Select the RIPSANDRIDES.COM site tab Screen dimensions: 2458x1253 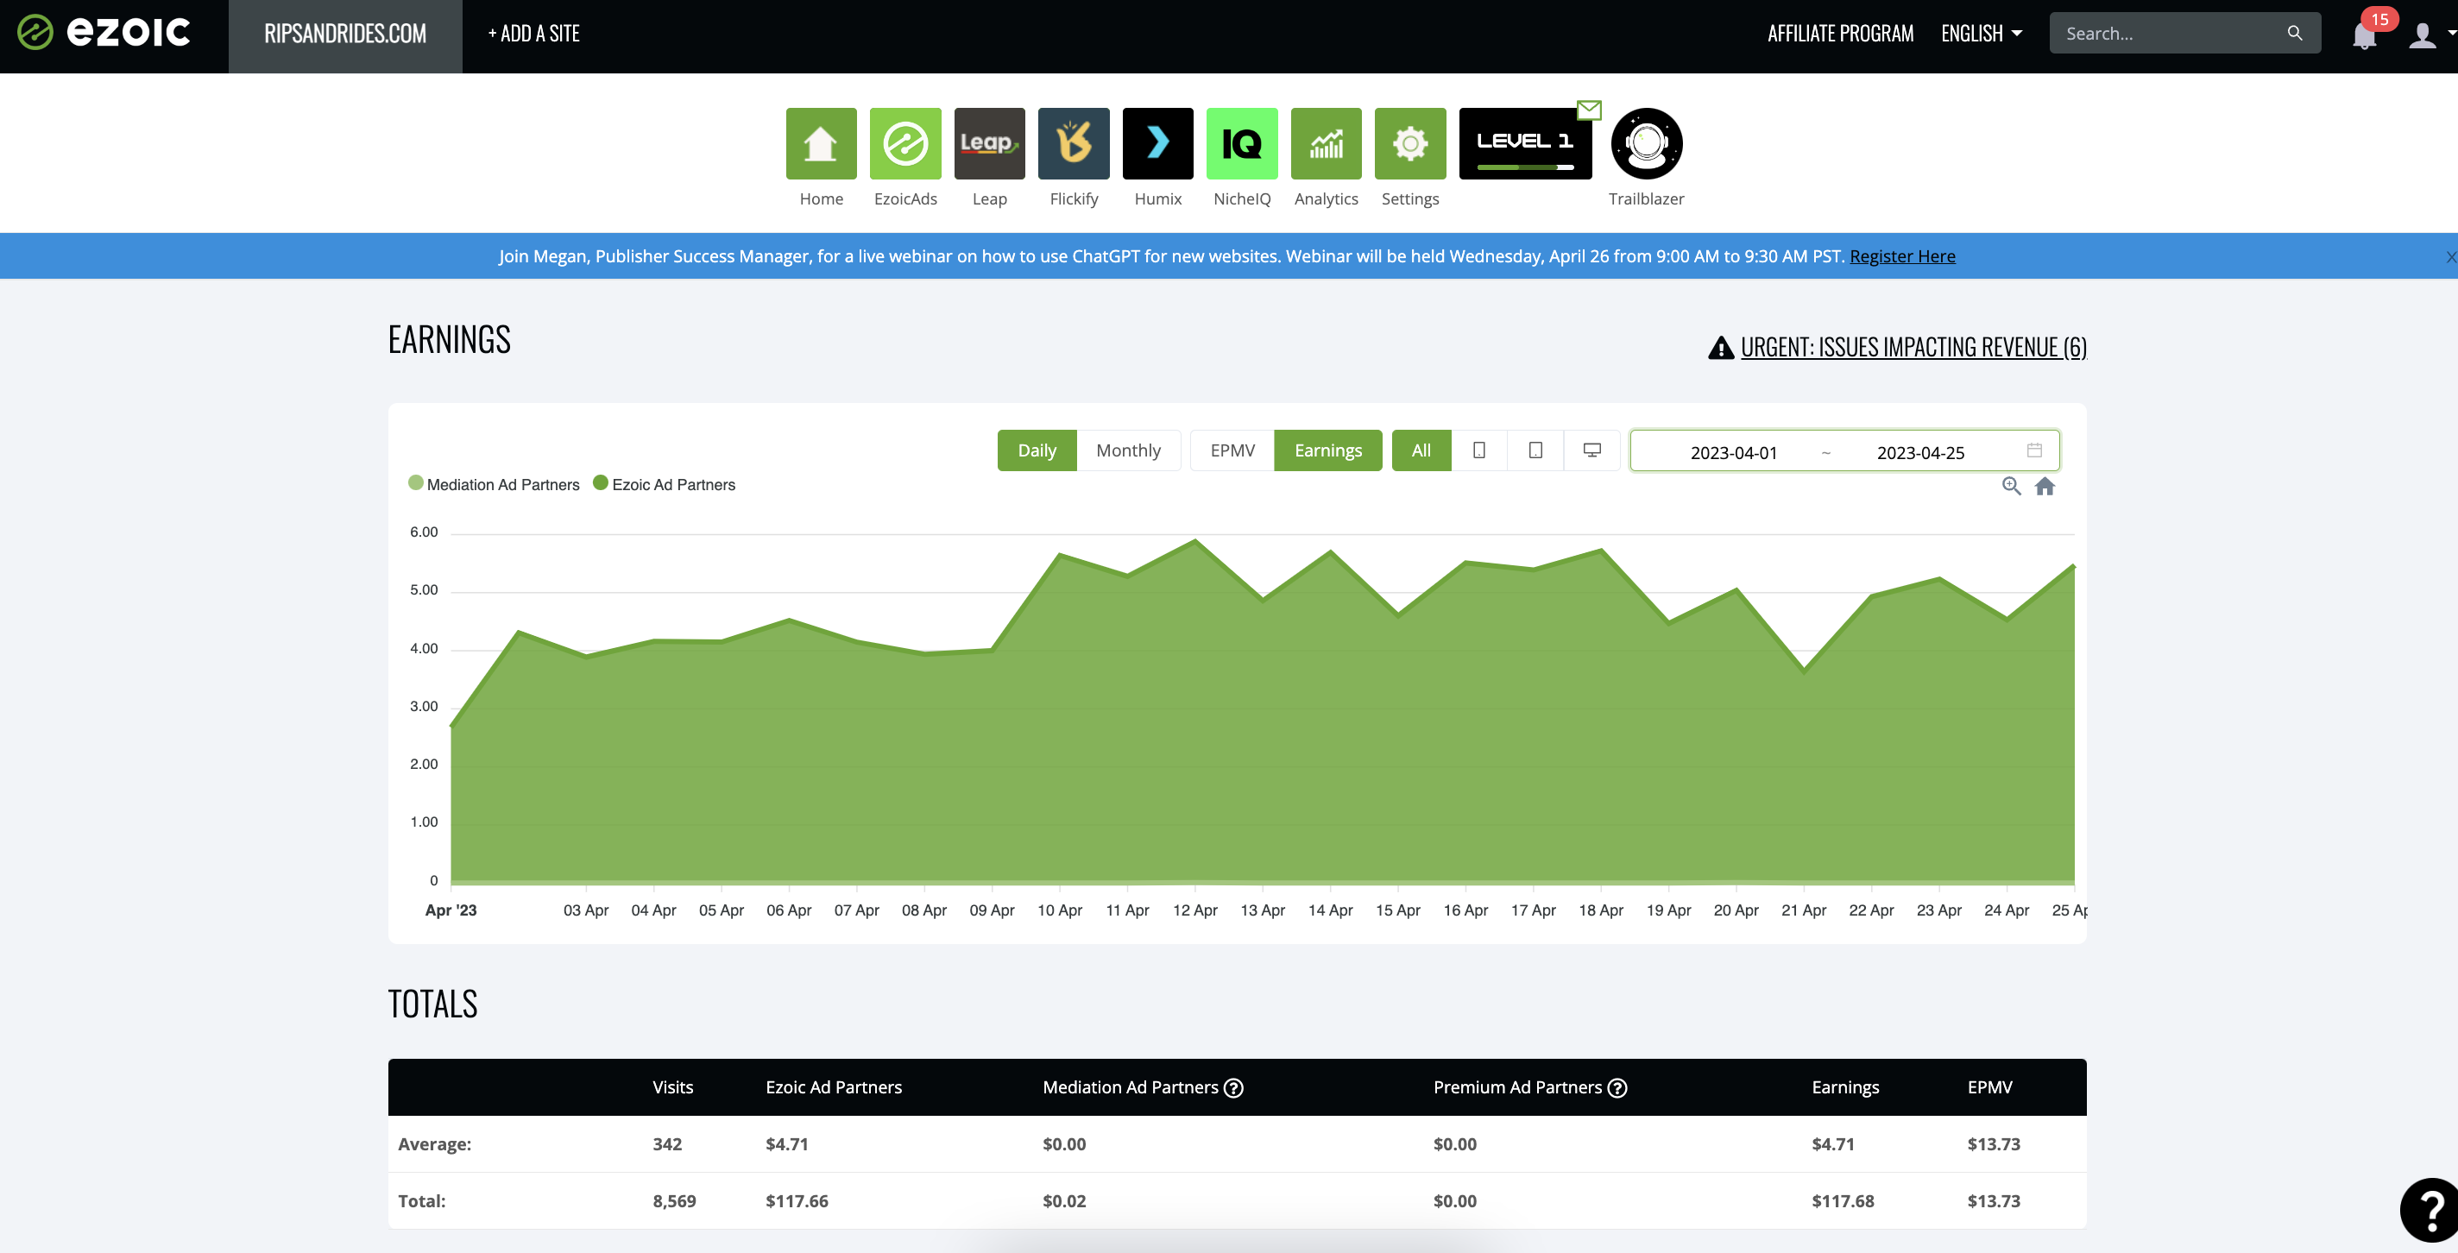click(344, 36)
